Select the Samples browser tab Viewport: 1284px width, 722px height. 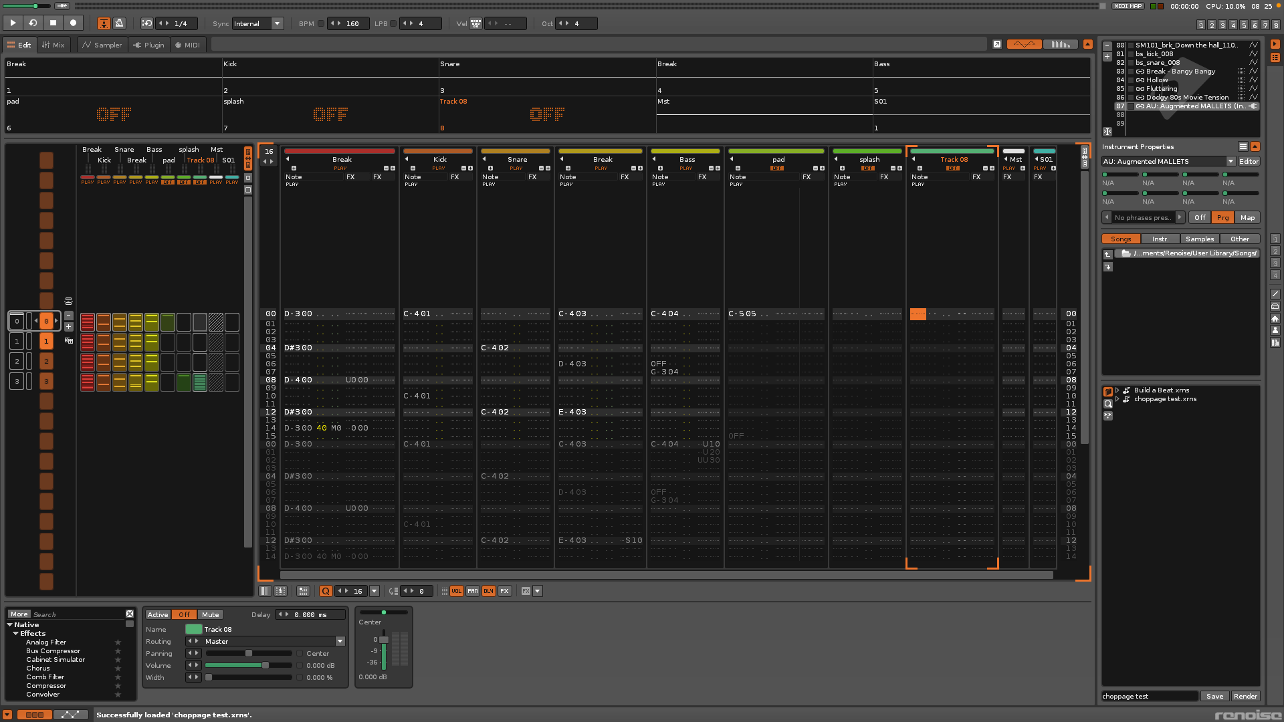pyautogui.click(x=1200, y=239)
